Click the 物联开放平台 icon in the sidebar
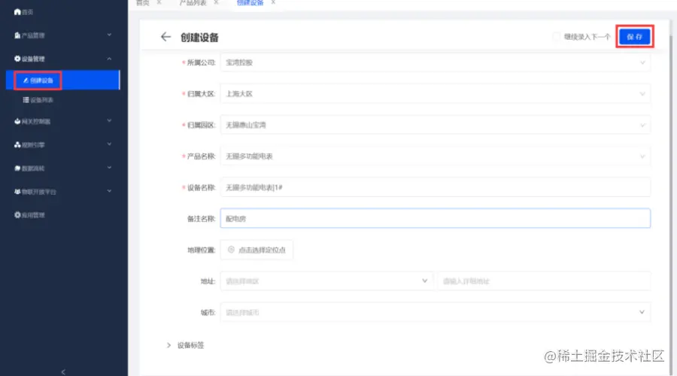The height and width of the screenshot is (376, 677). coord(17,191)
